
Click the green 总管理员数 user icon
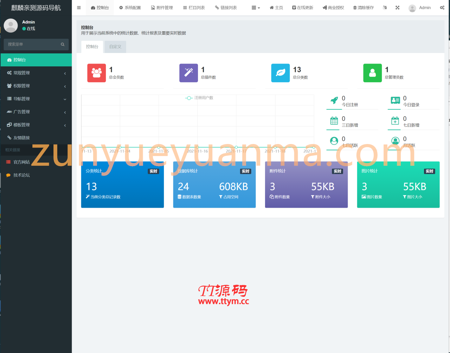click(x=373, y=73)
